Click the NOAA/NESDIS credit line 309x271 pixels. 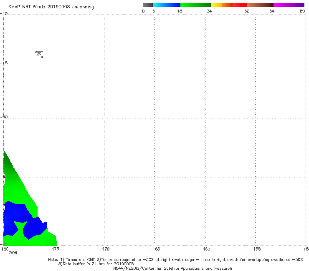pyautogui.click(x=172, y=268)
